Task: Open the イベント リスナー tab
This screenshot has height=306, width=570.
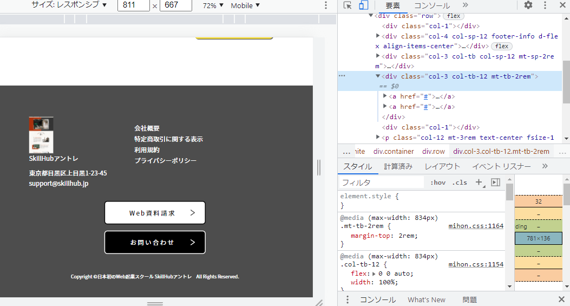Action: click(501, 166)
